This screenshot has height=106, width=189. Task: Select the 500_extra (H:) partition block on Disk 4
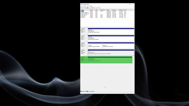(110, 60)
